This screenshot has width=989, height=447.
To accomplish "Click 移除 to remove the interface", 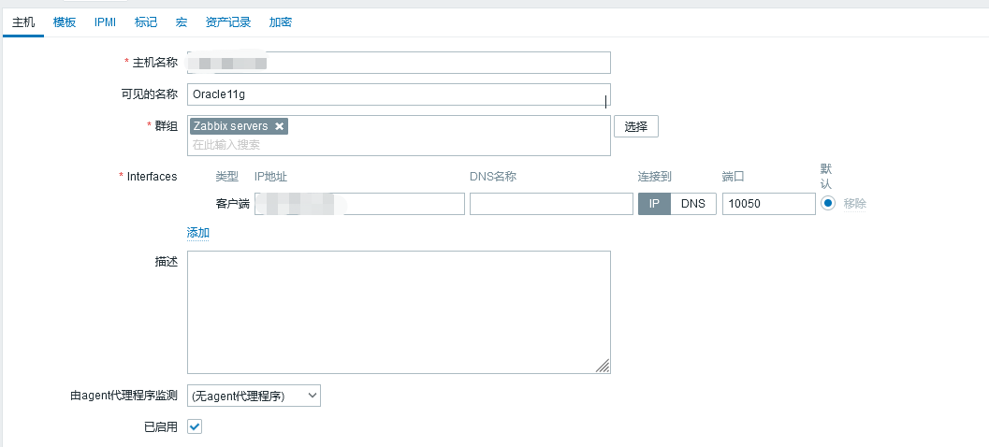I will [x=854, y=204].
